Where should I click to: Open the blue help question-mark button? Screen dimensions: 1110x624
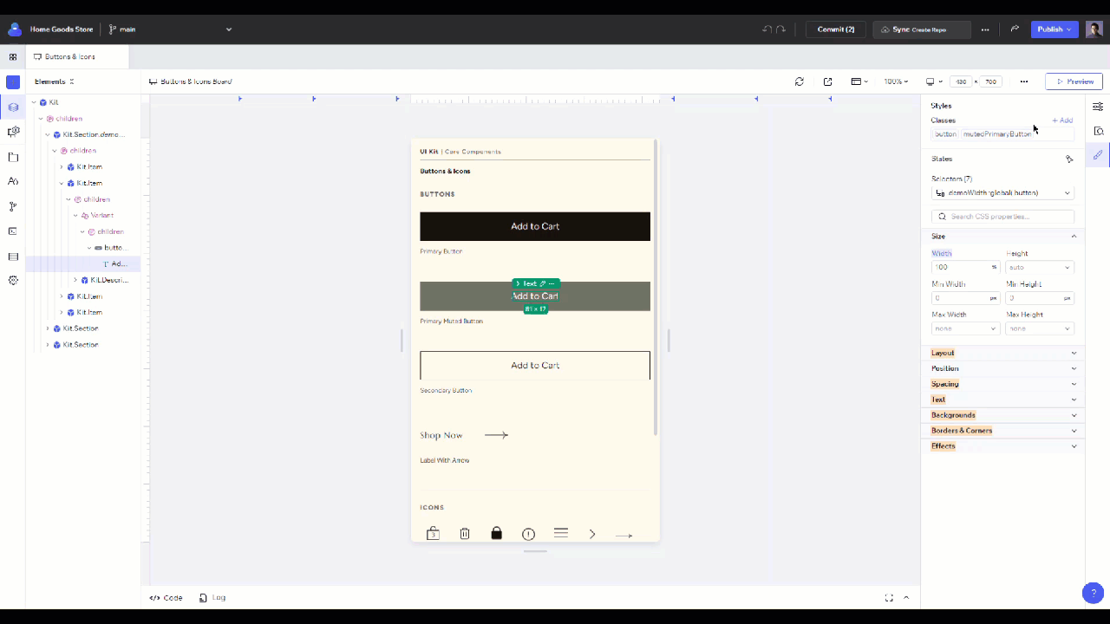[x=1093, y=593]
